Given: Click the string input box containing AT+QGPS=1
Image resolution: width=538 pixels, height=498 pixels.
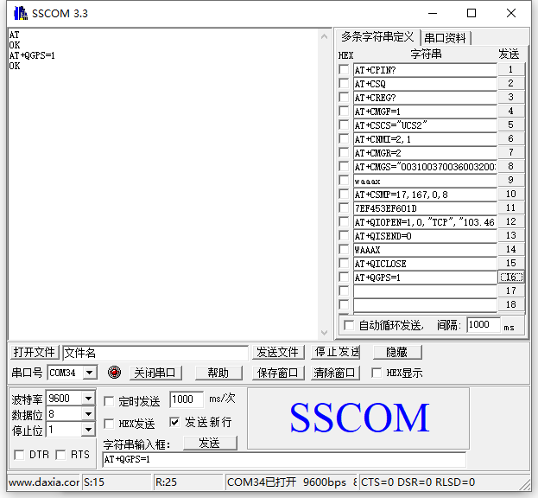Looking at the screenshot, I should pyautogui.click(x=284, y=460).
